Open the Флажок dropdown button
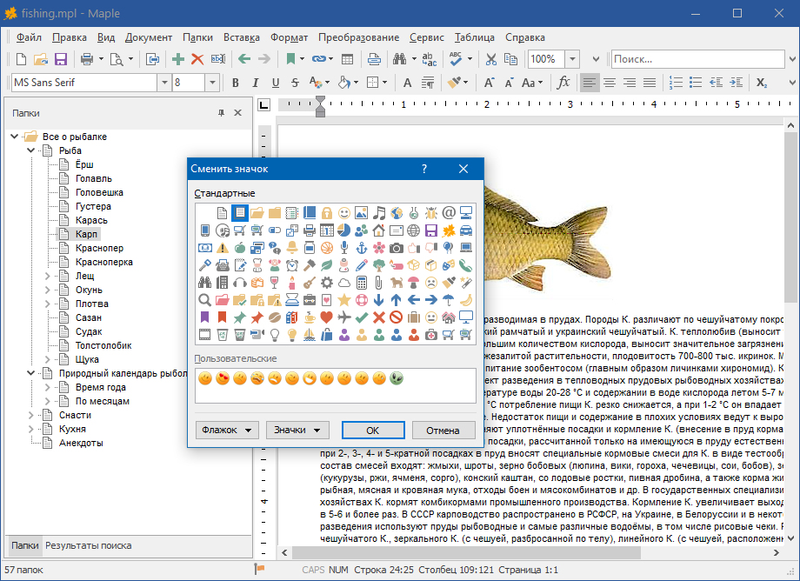The image size is (800, 581). 228,430
